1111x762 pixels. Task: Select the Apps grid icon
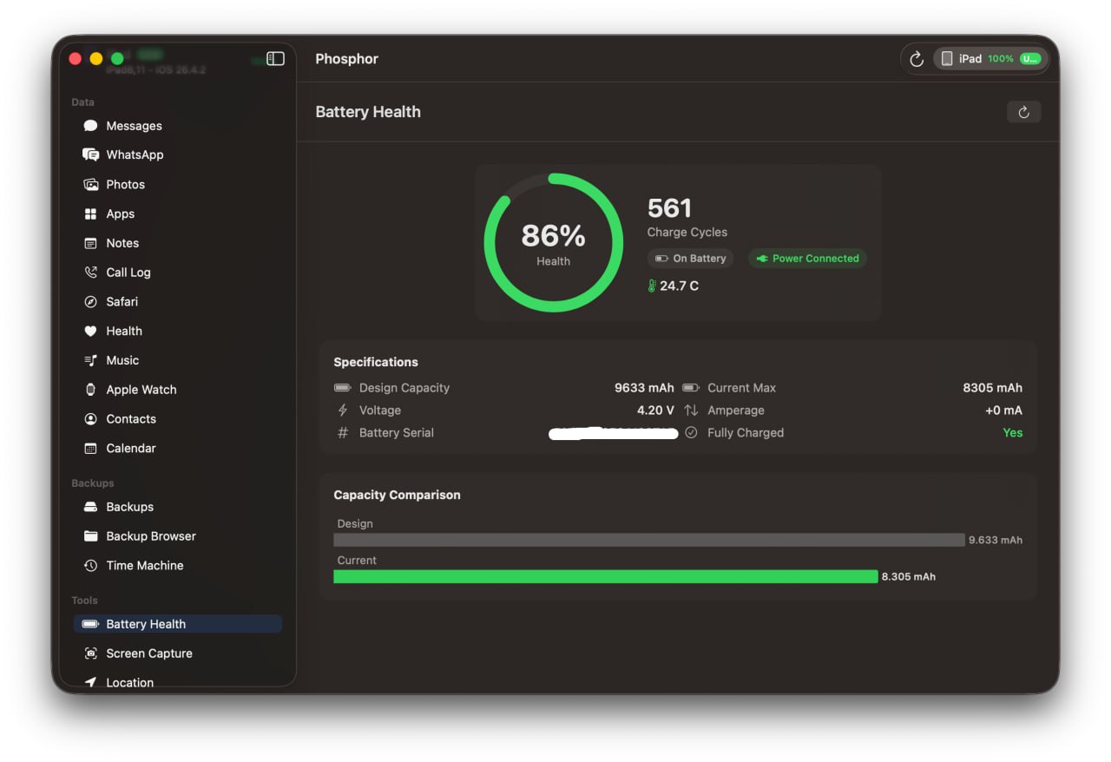[90, 213]
